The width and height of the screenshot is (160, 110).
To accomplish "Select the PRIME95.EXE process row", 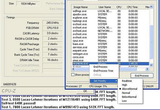I will tap(111, 64).
